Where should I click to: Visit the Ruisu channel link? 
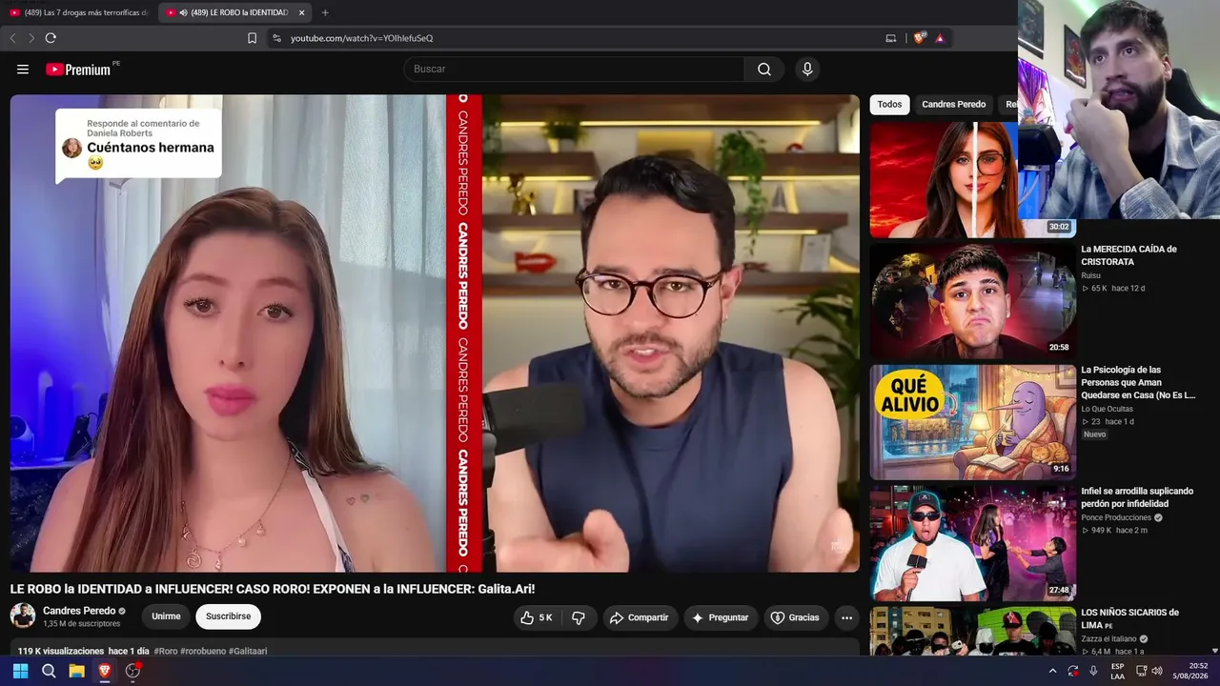(x=1090, y=275)
